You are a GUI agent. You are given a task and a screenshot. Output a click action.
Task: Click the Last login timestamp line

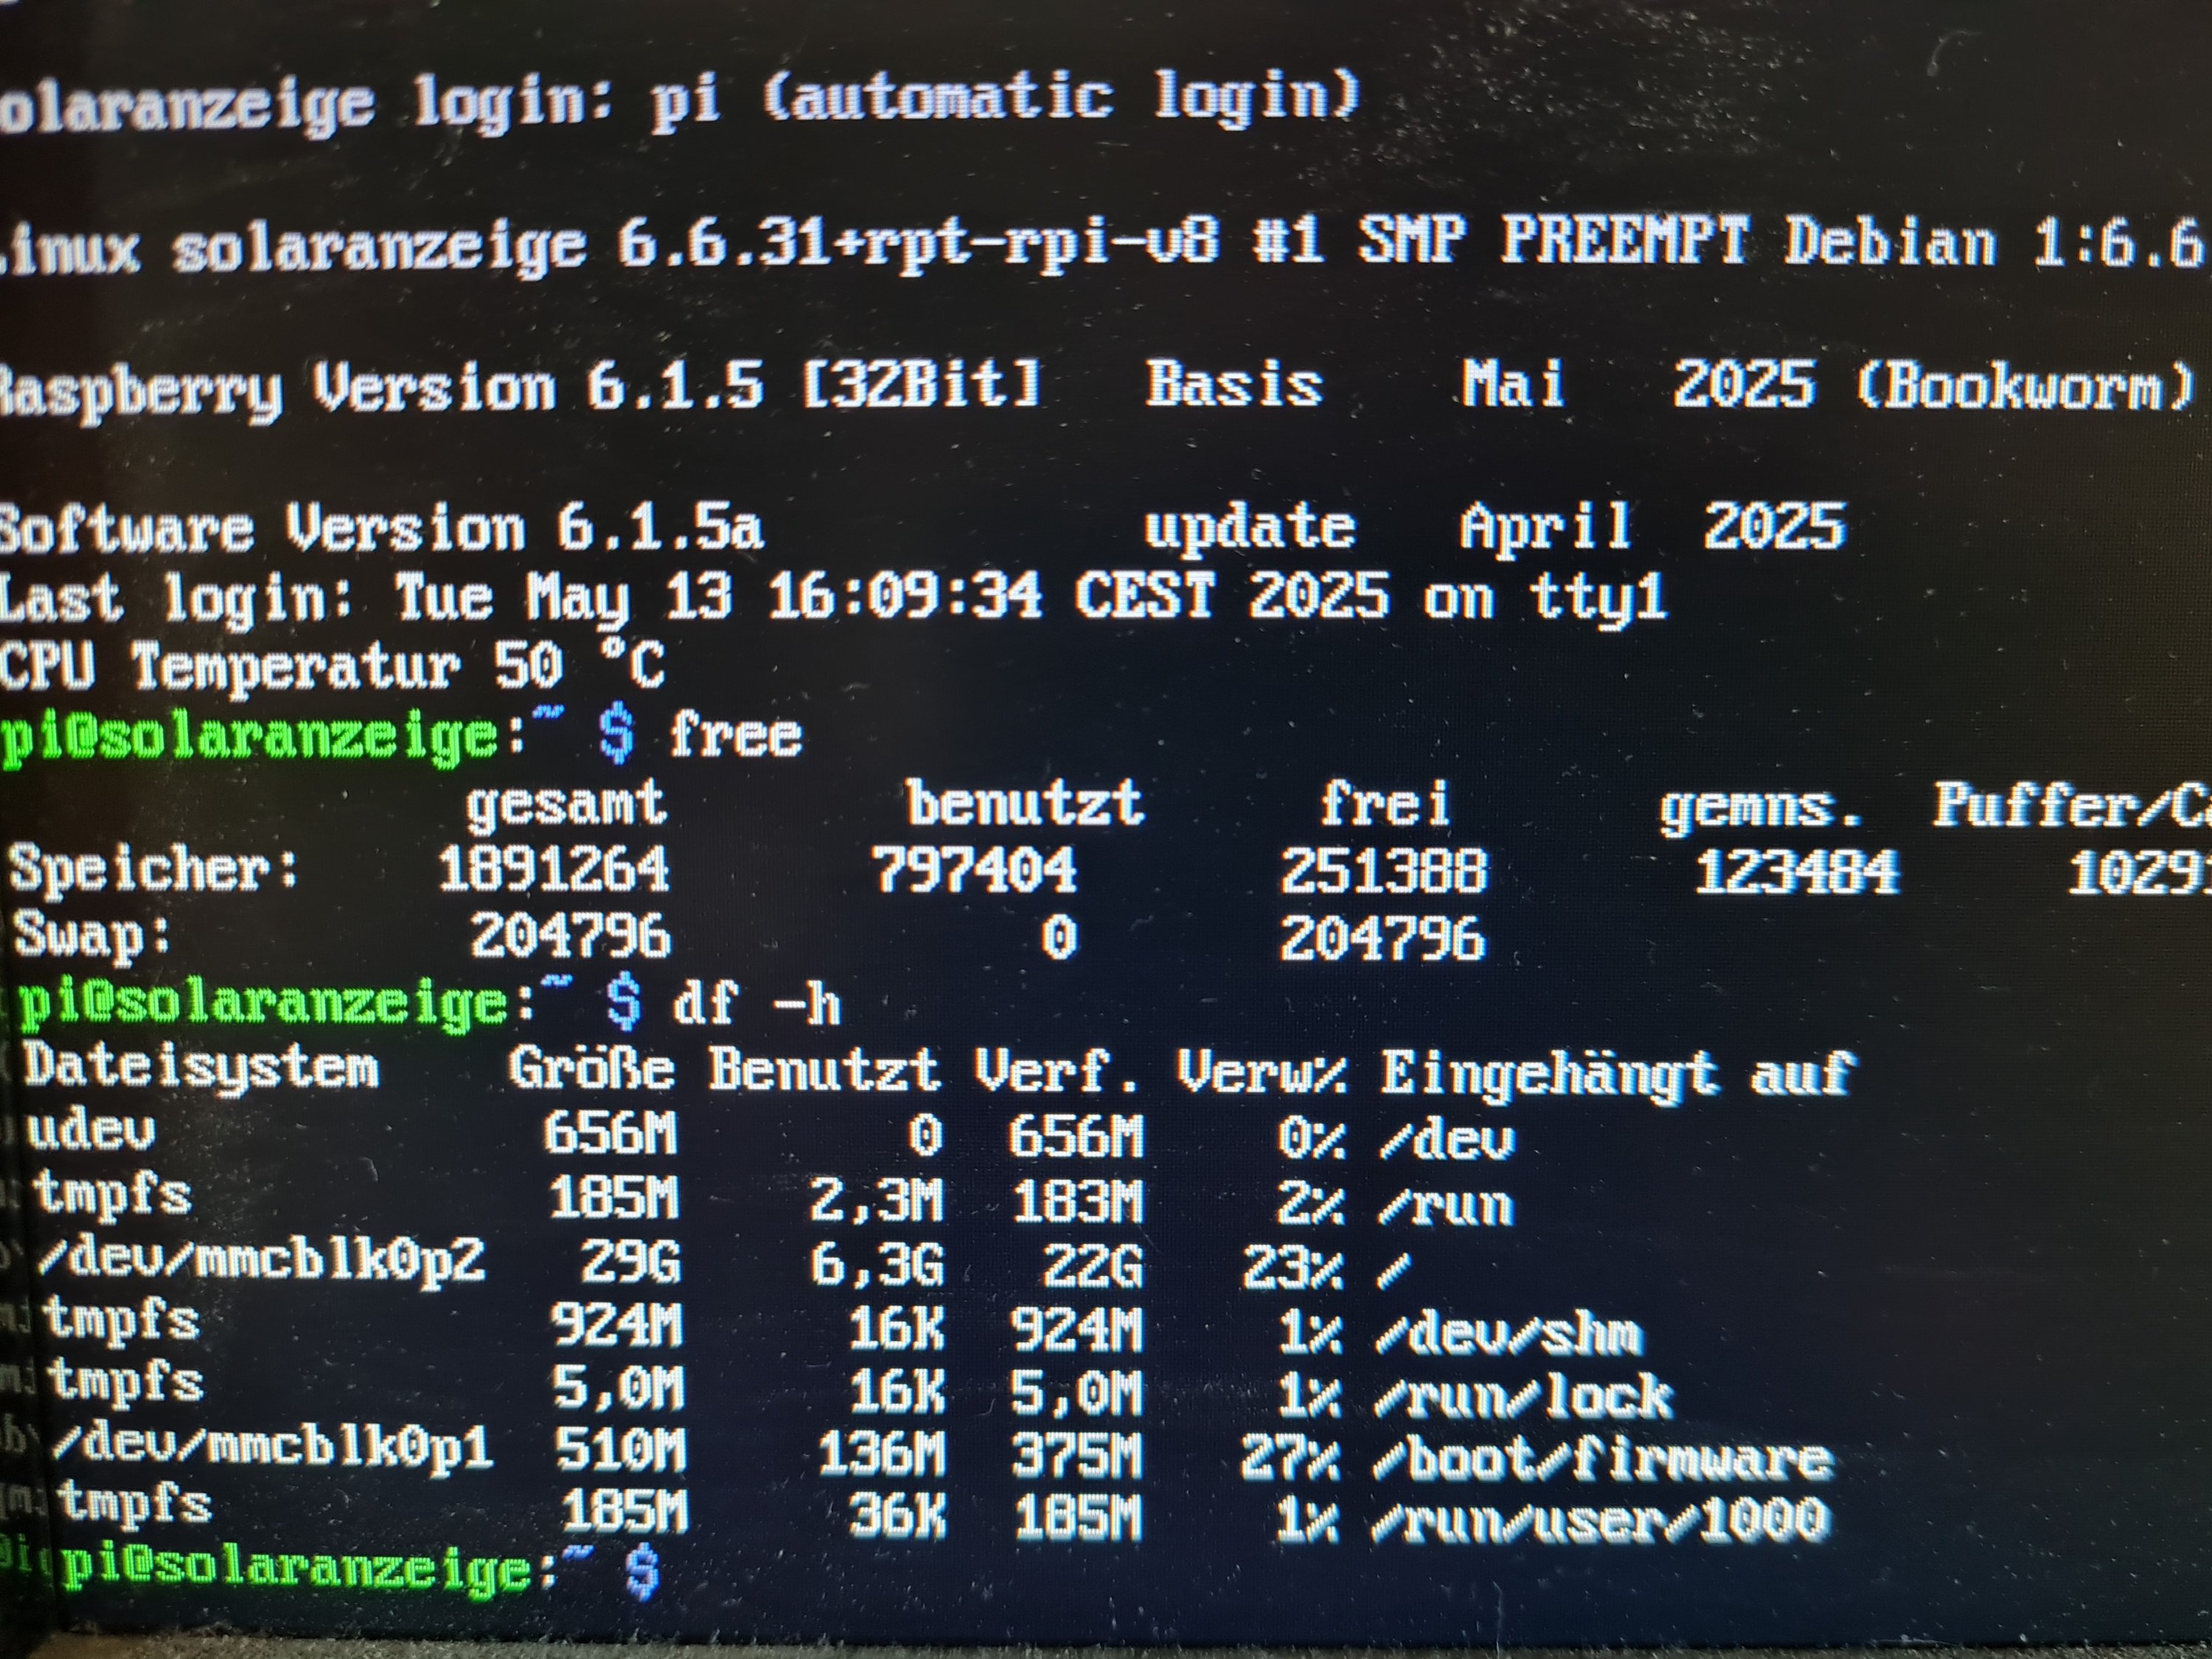pyautogui.click(x=830, y=598)
